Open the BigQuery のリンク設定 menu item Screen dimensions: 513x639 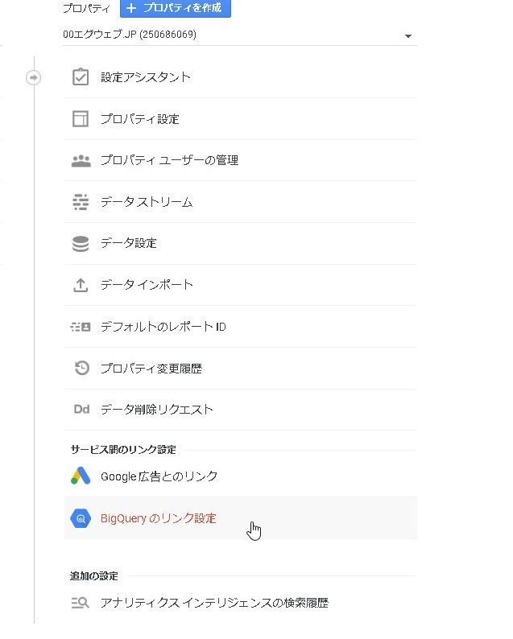coord(159,519)
